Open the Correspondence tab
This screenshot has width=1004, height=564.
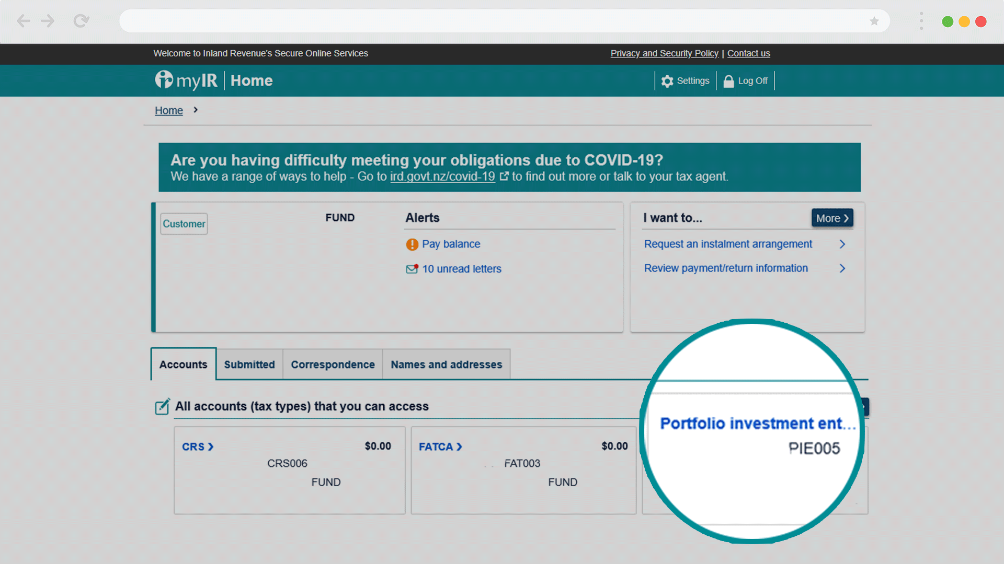point(333,365)
